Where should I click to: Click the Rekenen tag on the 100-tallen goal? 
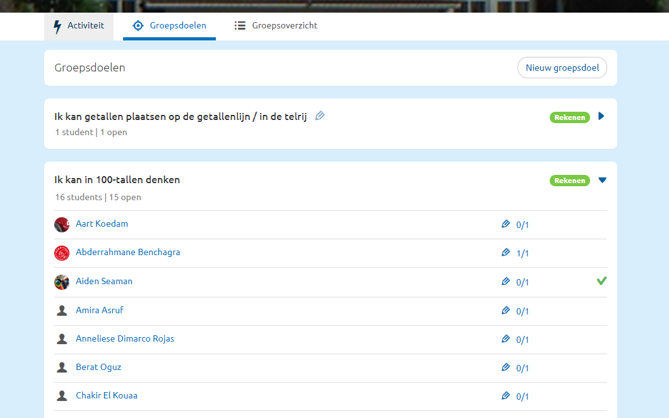click(x=569, y=181)
